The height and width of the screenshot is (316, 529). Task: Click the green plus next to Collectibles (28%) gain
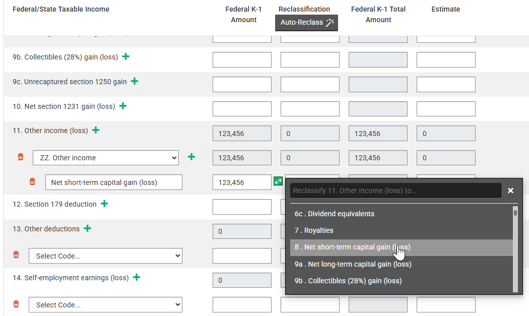tap(126, 56)
